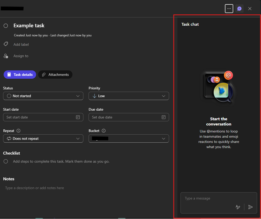The image size is (261, 219).
Task: Expand the Repeat dropdown chevron
Action: pyautogui.click(x=78, y=139)
